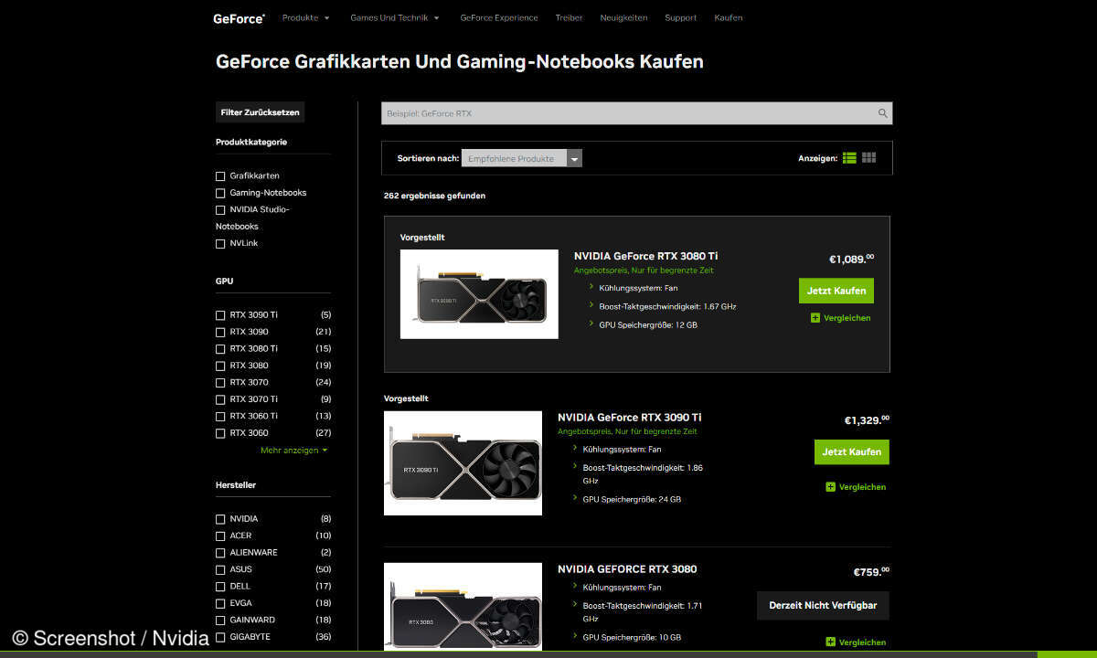Screen dimensions: 1097x658
Task: Expand GPU Speichergröße 10 GB detail
Action: click(x=575, y=636)
